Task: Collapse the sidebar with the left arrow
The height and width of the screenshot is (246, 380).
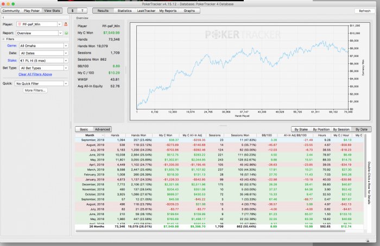Action: click(3, 17)
